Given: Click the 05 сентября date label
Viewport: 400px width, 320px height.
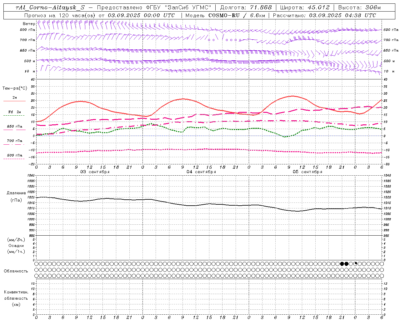Looking at the screenshot, I should [x=307, y=172].
